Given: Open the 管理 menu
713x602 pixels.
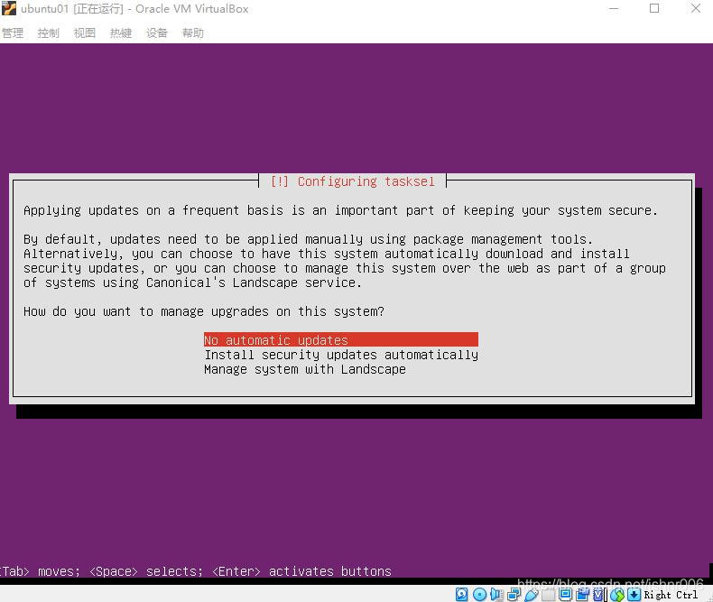Looking at the screenshot, I should 13,32.
